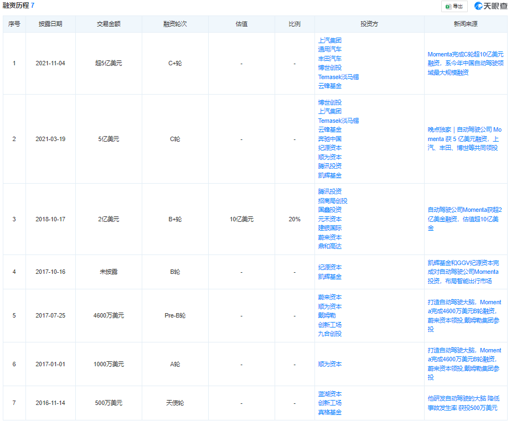Select 奔驰中国 in the C轮 investors
Viewport: 511px width, 426px height.
pyautogui.click(x=330, y=139)
